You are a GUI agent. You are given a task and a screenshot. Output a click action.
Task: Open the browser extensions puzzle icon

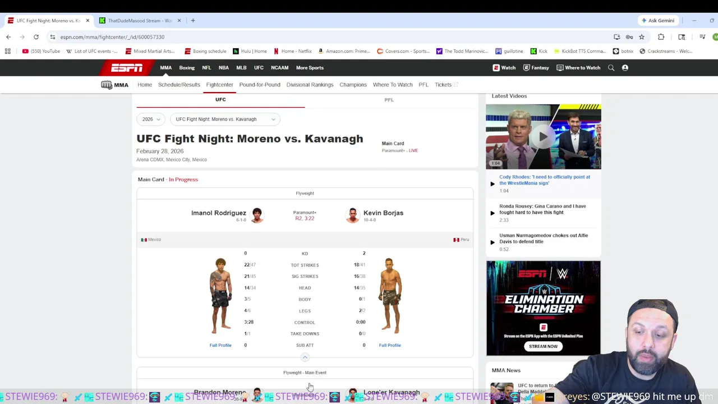661,37
